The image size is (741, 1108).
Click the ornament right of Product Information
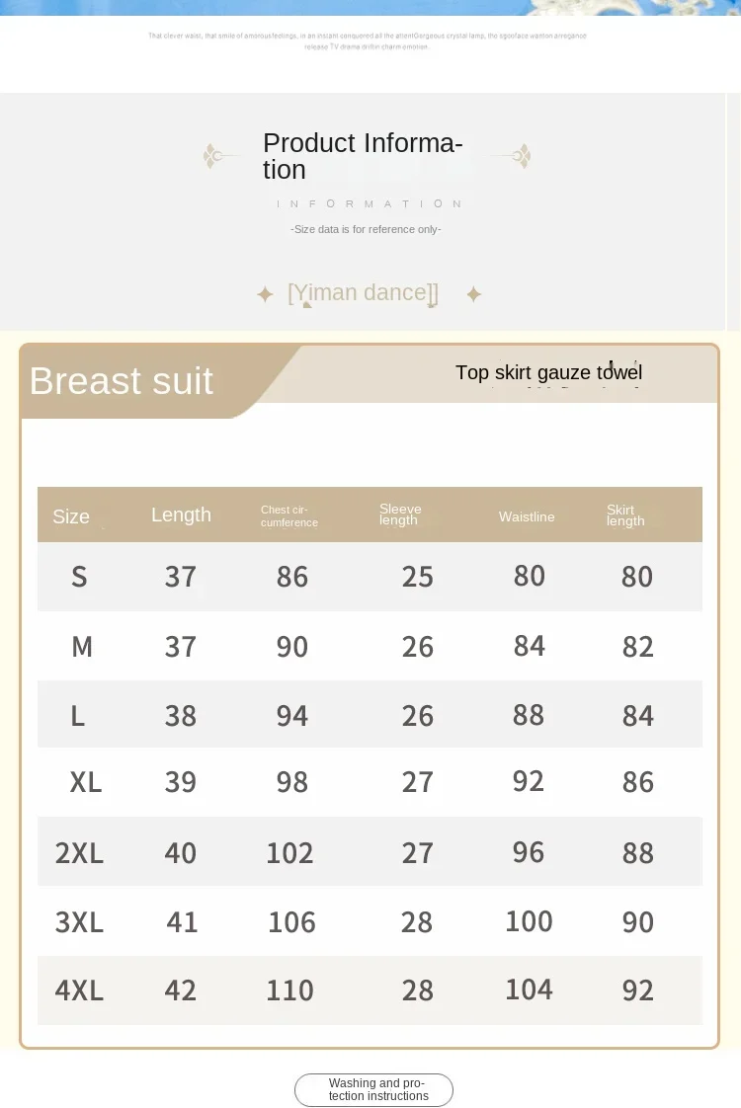513,156
